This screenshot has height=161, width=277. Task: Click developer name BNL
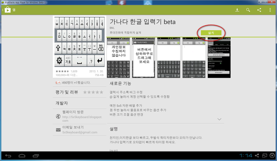[112, 28]
